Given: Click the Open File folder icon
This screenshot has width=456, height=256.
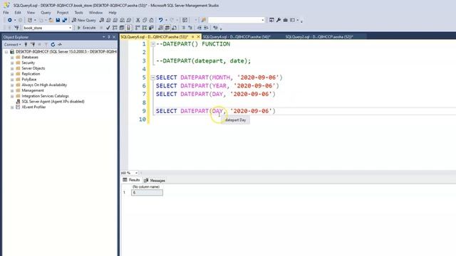Looking at the screenshot, I should pos(51,20).
